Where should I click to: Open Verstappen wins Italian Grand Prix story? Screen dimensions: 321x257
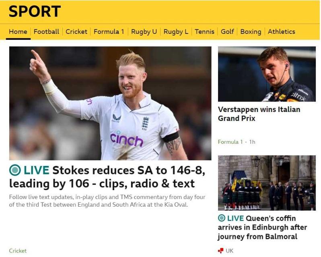pyautogui.click(x=259, y=114)
